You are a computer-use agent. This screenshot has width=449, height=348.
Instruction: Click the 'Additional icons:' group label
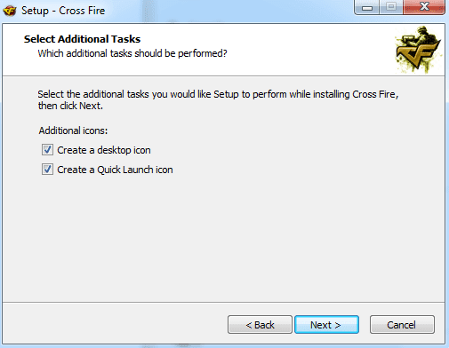[x=73, y=130]
